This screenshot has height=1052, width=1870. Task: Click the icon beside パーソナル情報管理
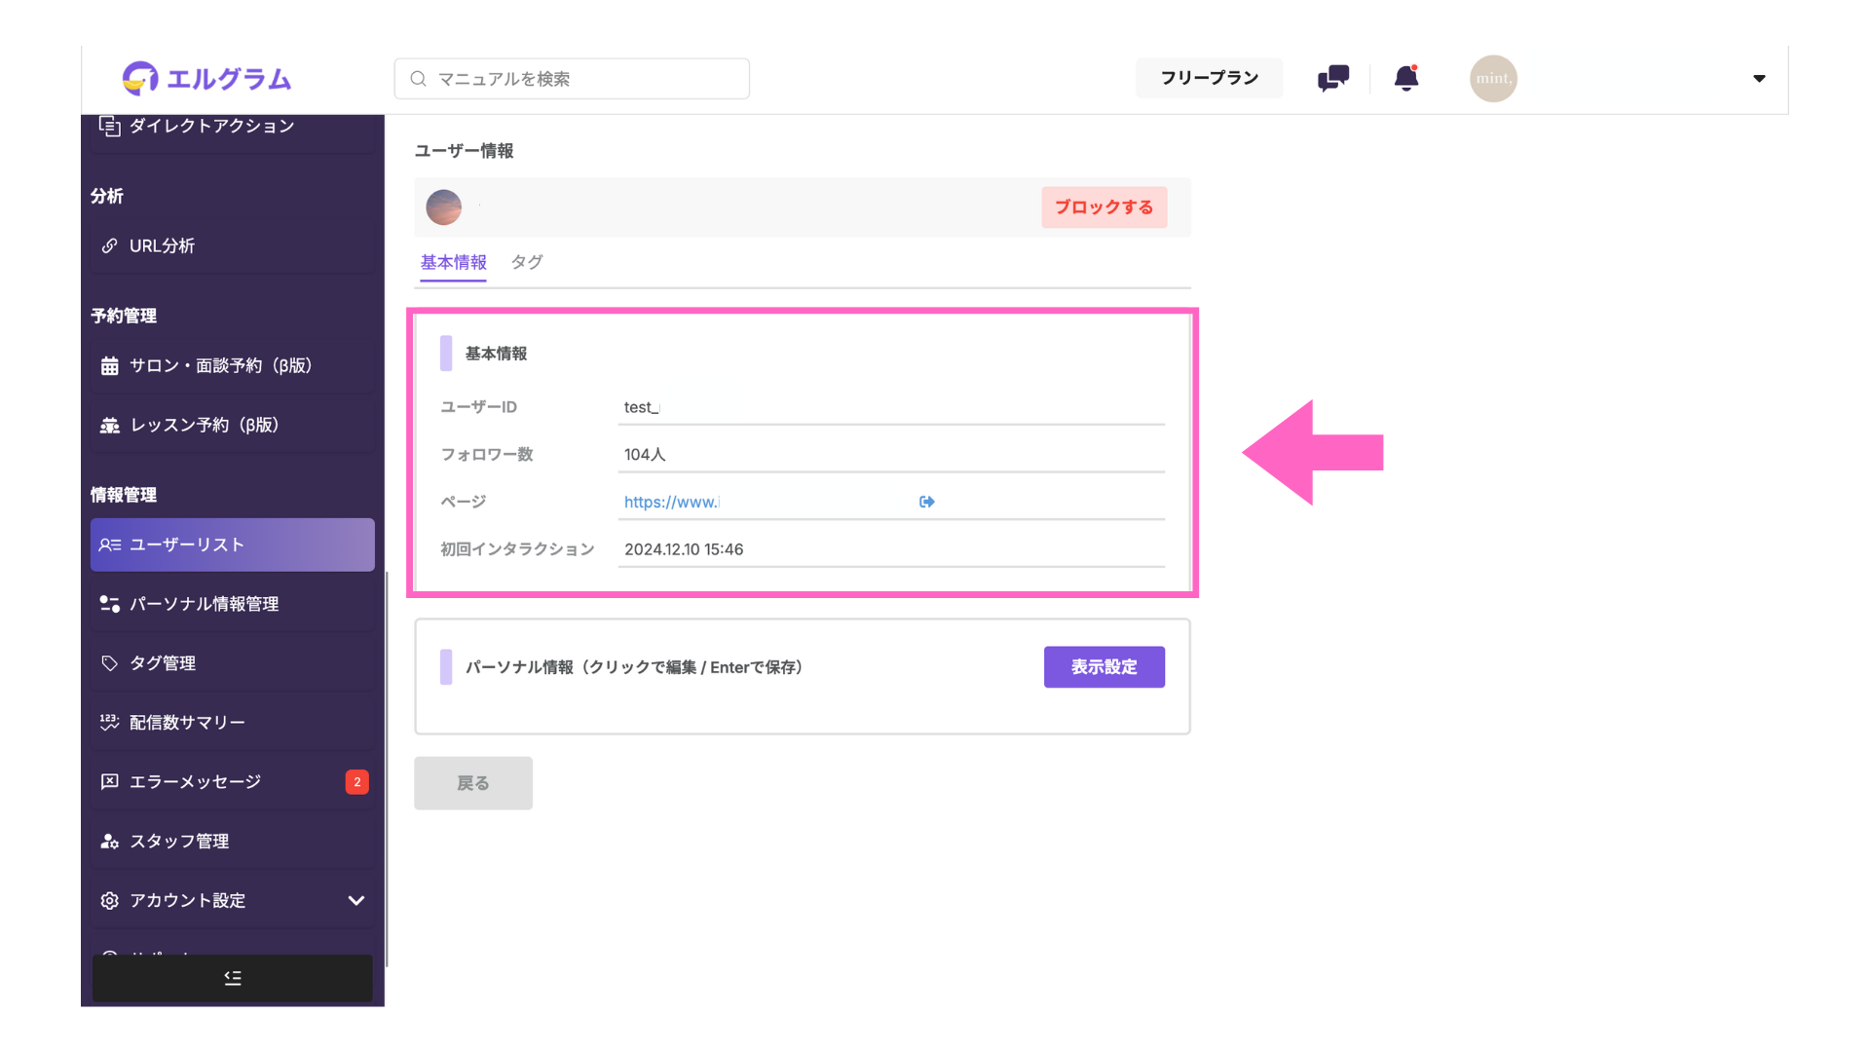(x=109, y=604)
